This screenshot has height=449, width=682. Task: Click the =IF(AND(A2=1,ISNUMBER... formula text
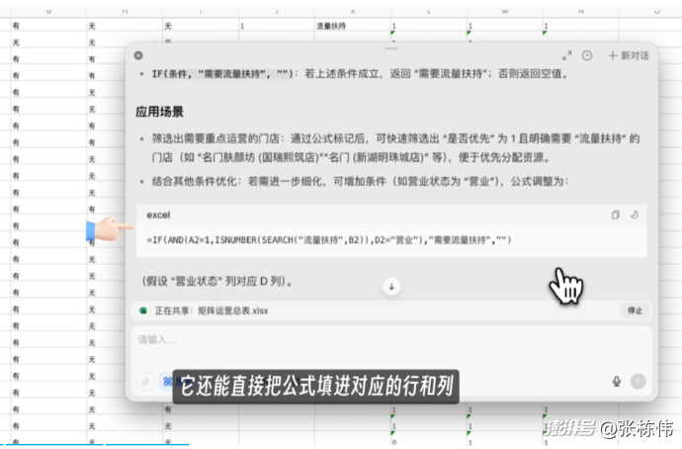click(329, 240)
